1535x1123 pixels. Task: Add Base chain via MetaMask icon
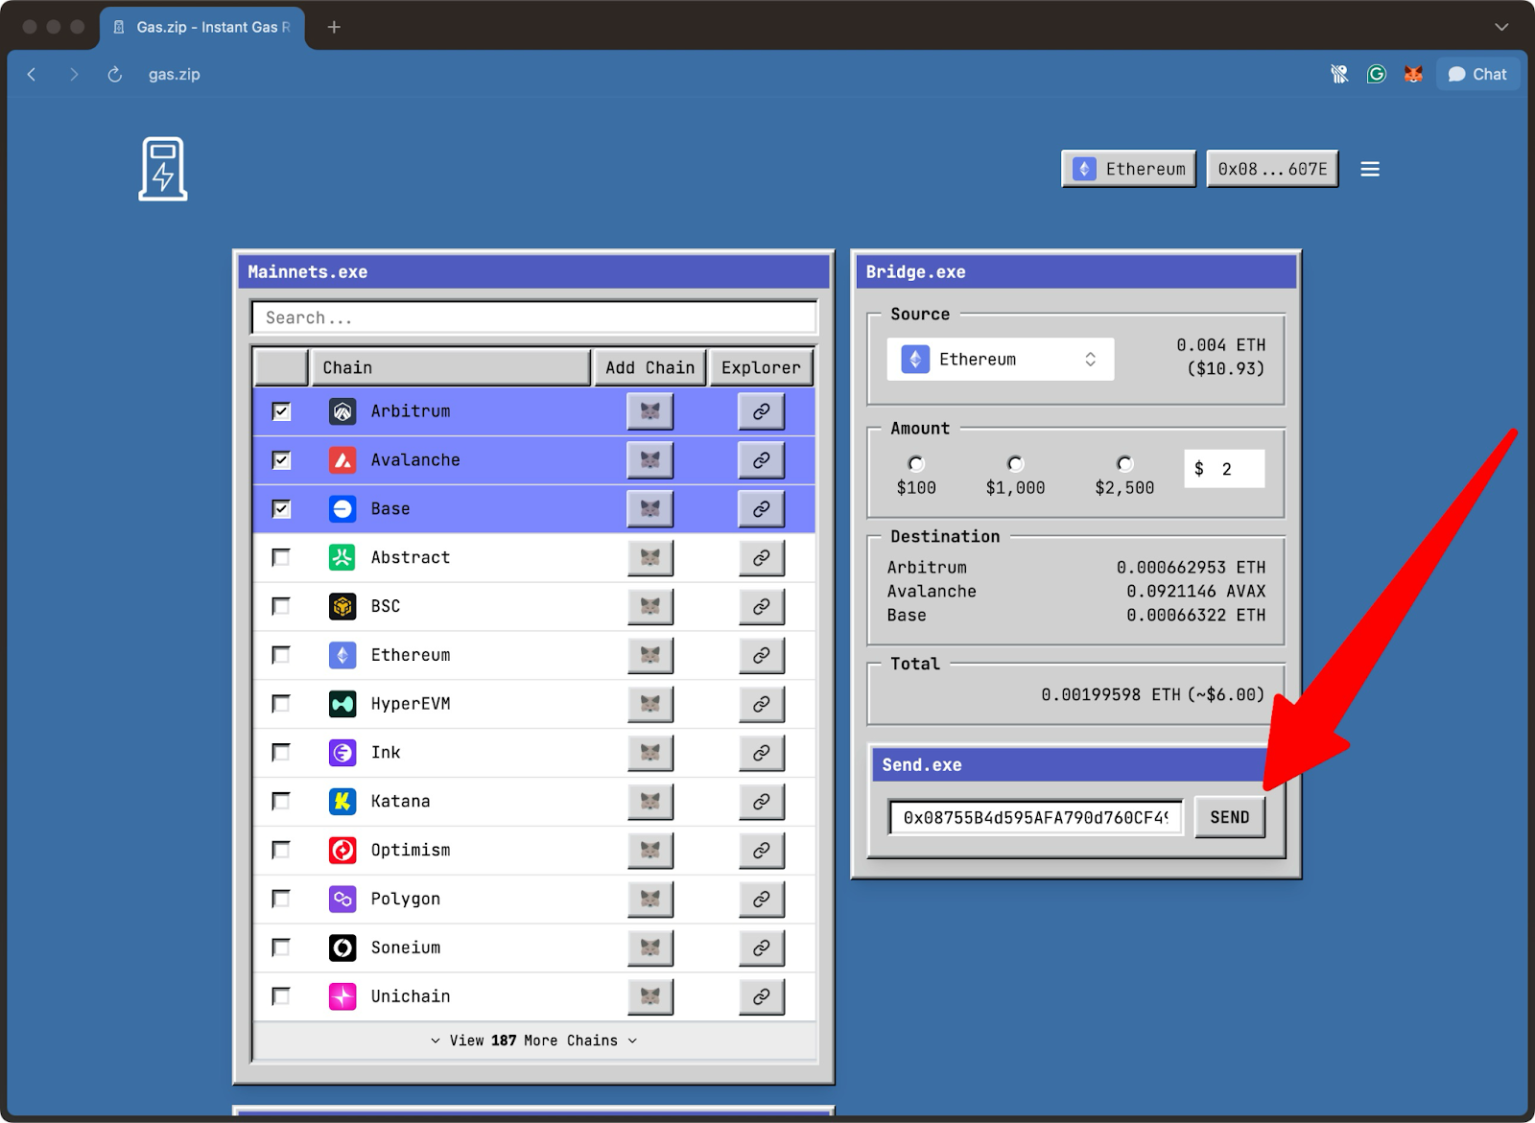(x=650, y=509)
